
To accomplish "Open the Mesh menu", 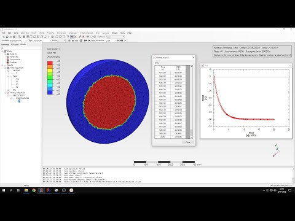I will coord(34,33).
